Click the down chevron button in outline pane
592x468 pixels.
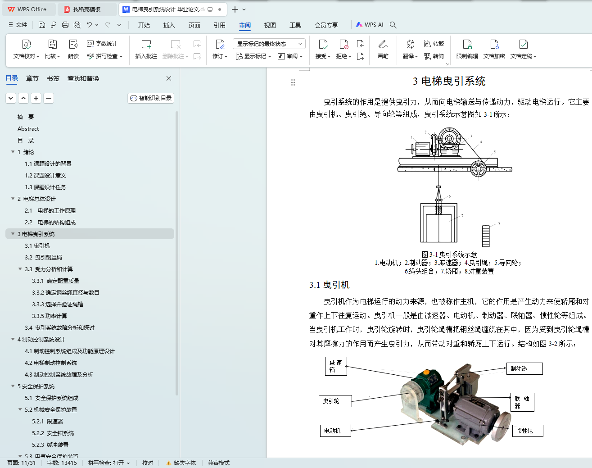11,98
